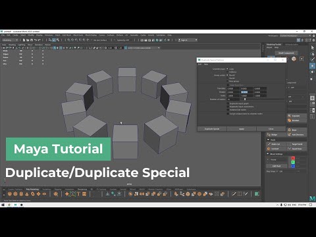Click the Apply button in options dialog
316x237 pixels.
coord(242,129)
